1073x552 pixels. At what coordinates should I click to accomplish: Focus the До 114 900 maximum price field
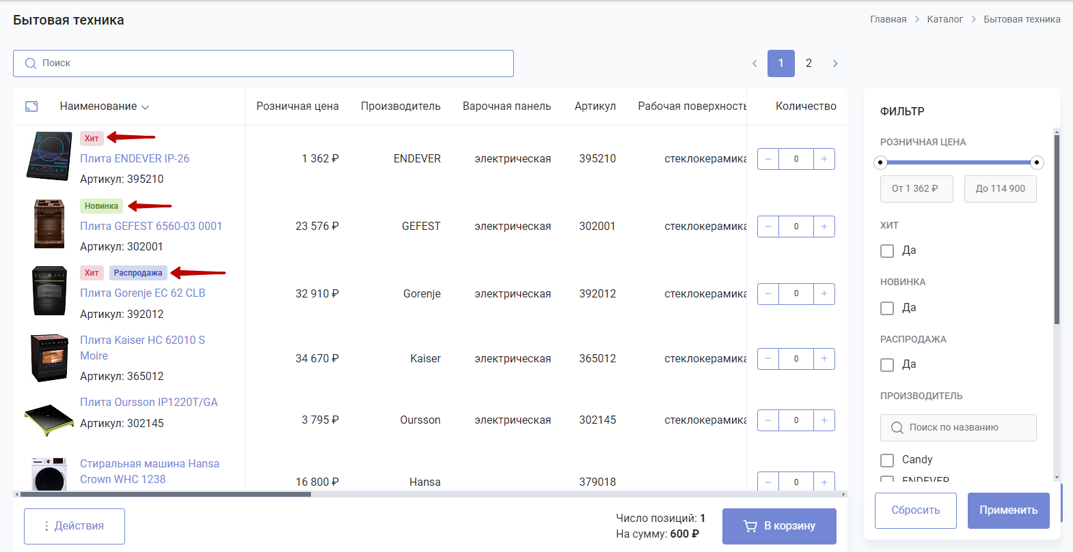pyautogui.click(x=1001, y=189)
